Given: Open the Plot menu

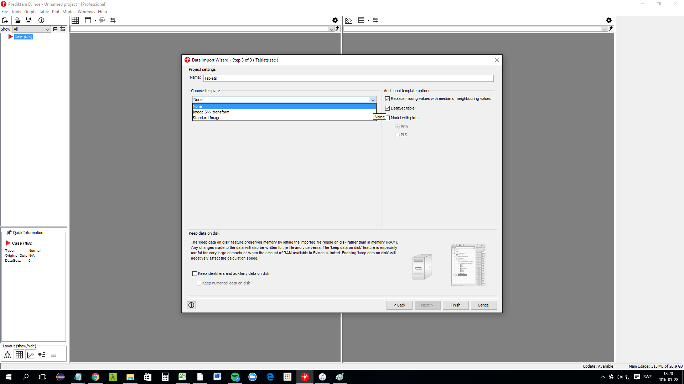Looking at the screenshot, I should point(56,12).
